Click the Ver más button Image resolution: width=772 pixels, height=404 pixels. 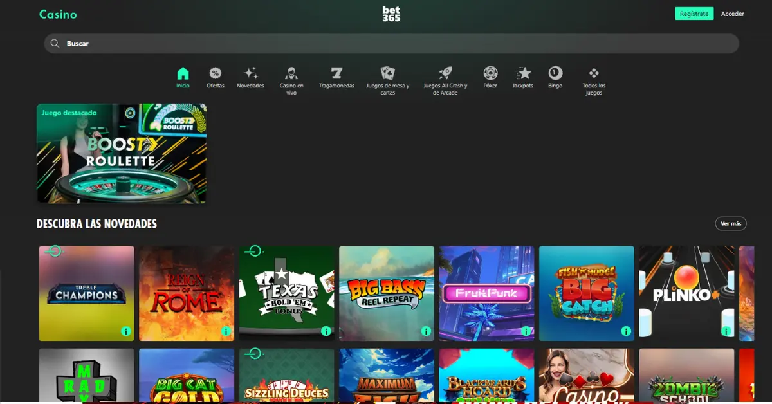pyautogui.click(x=731, y=223)
